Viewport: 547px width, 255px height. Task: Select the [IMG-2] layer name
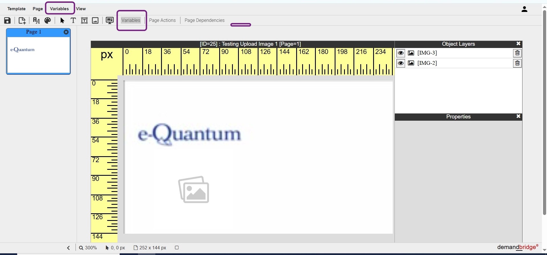[427, 63]
